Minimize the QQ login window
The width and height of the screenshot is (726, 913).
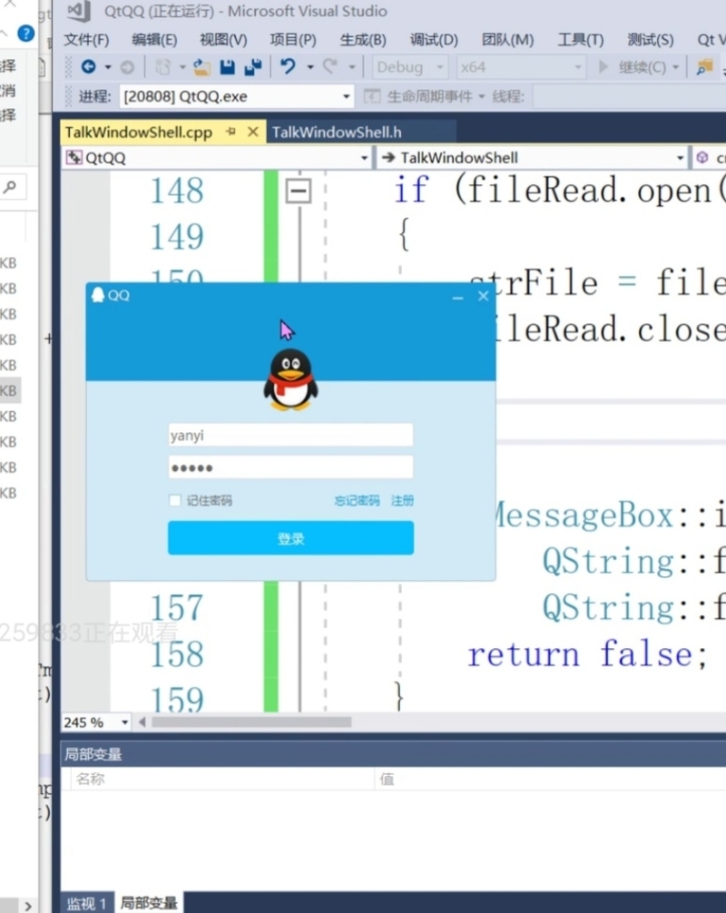click(x=457, y=297)
